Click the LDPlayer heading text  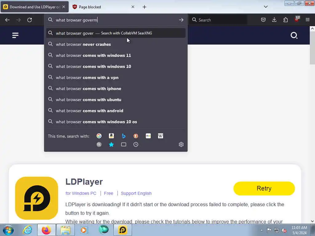84,182
